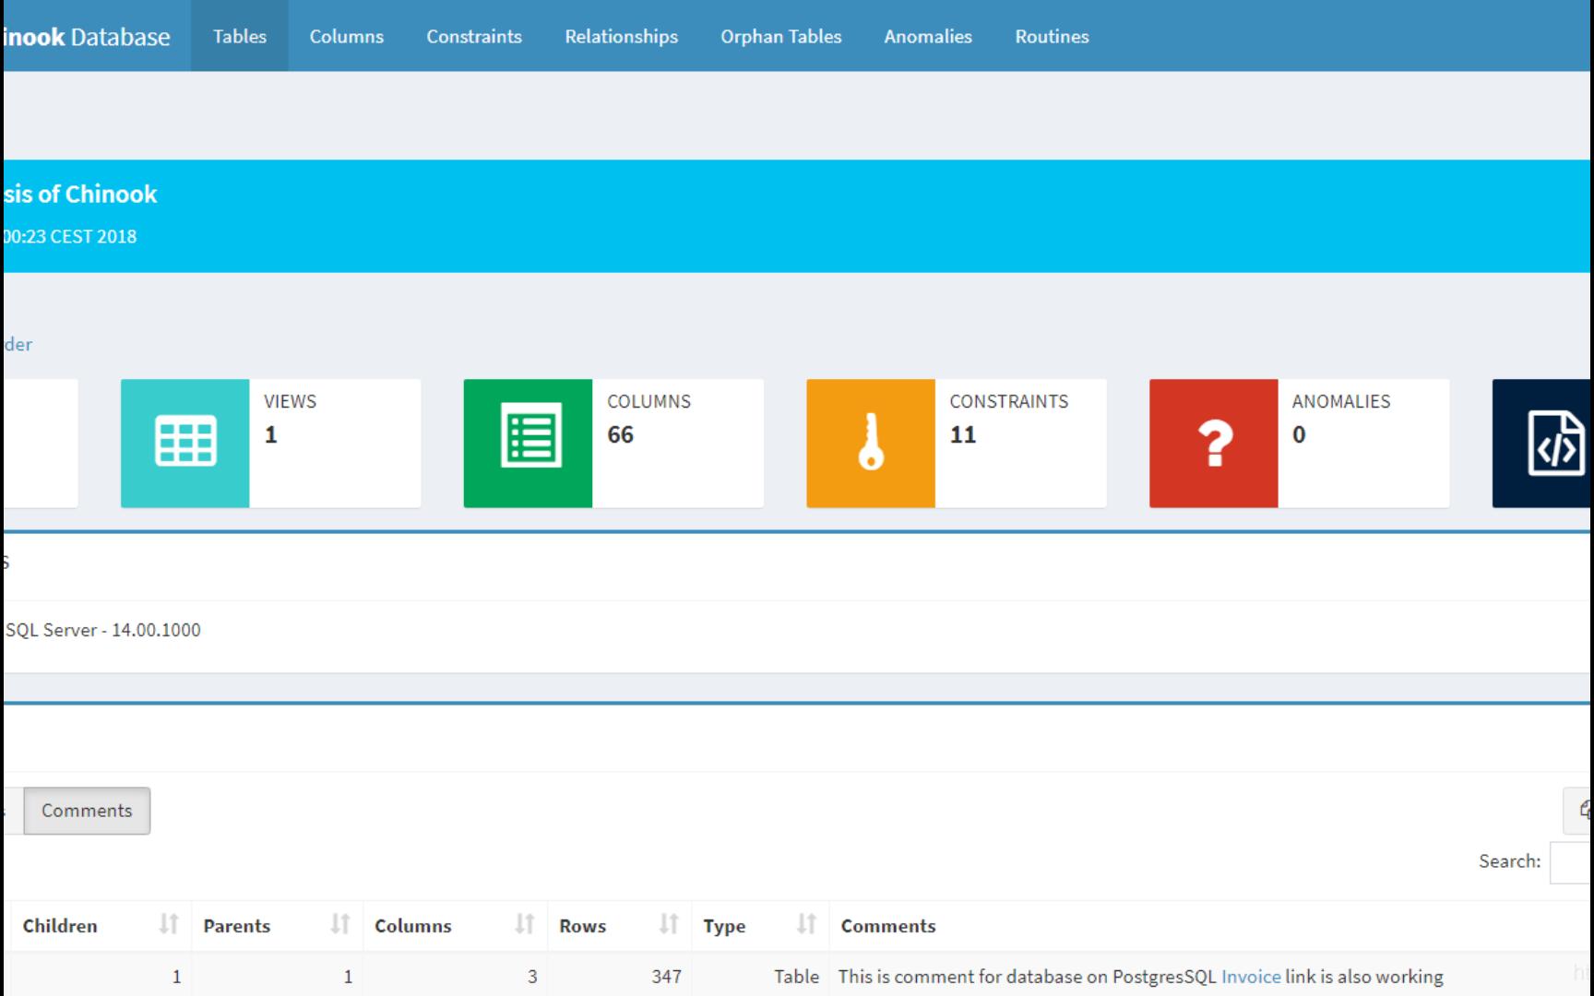Image resolution: width=1594 pixels, height=996 pixels.
Task: Click the COLUMNS count 66
Action: [620, 434]
